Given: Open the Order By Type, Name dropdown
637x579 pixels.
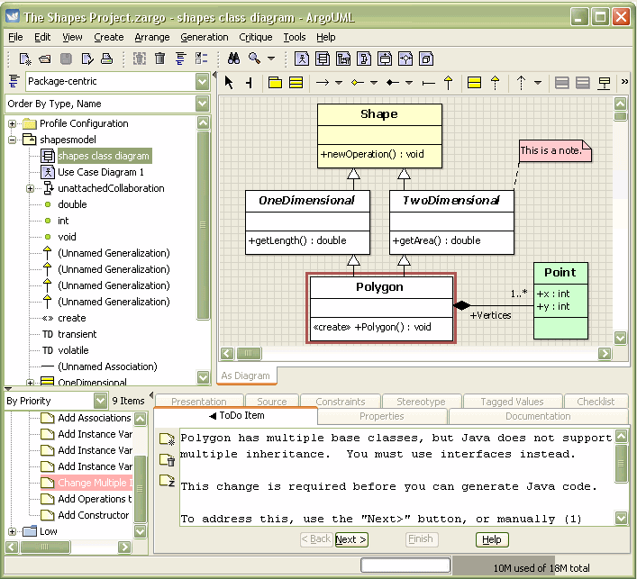Looking at the screenshot, I should pos(202,104).
